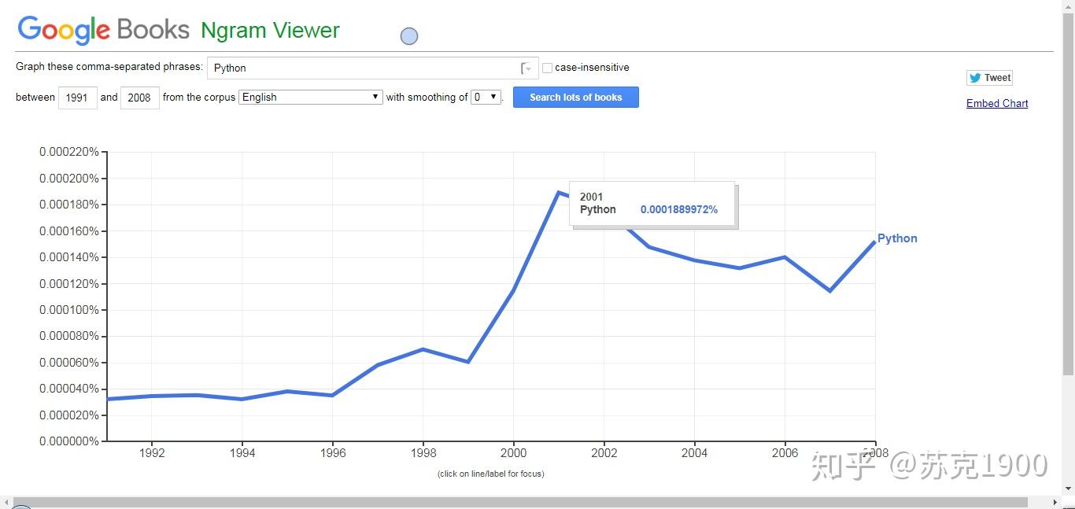Click the Google Books logo
The width and height of the screenshot is (1075, 509).
(x=103, y=30)
